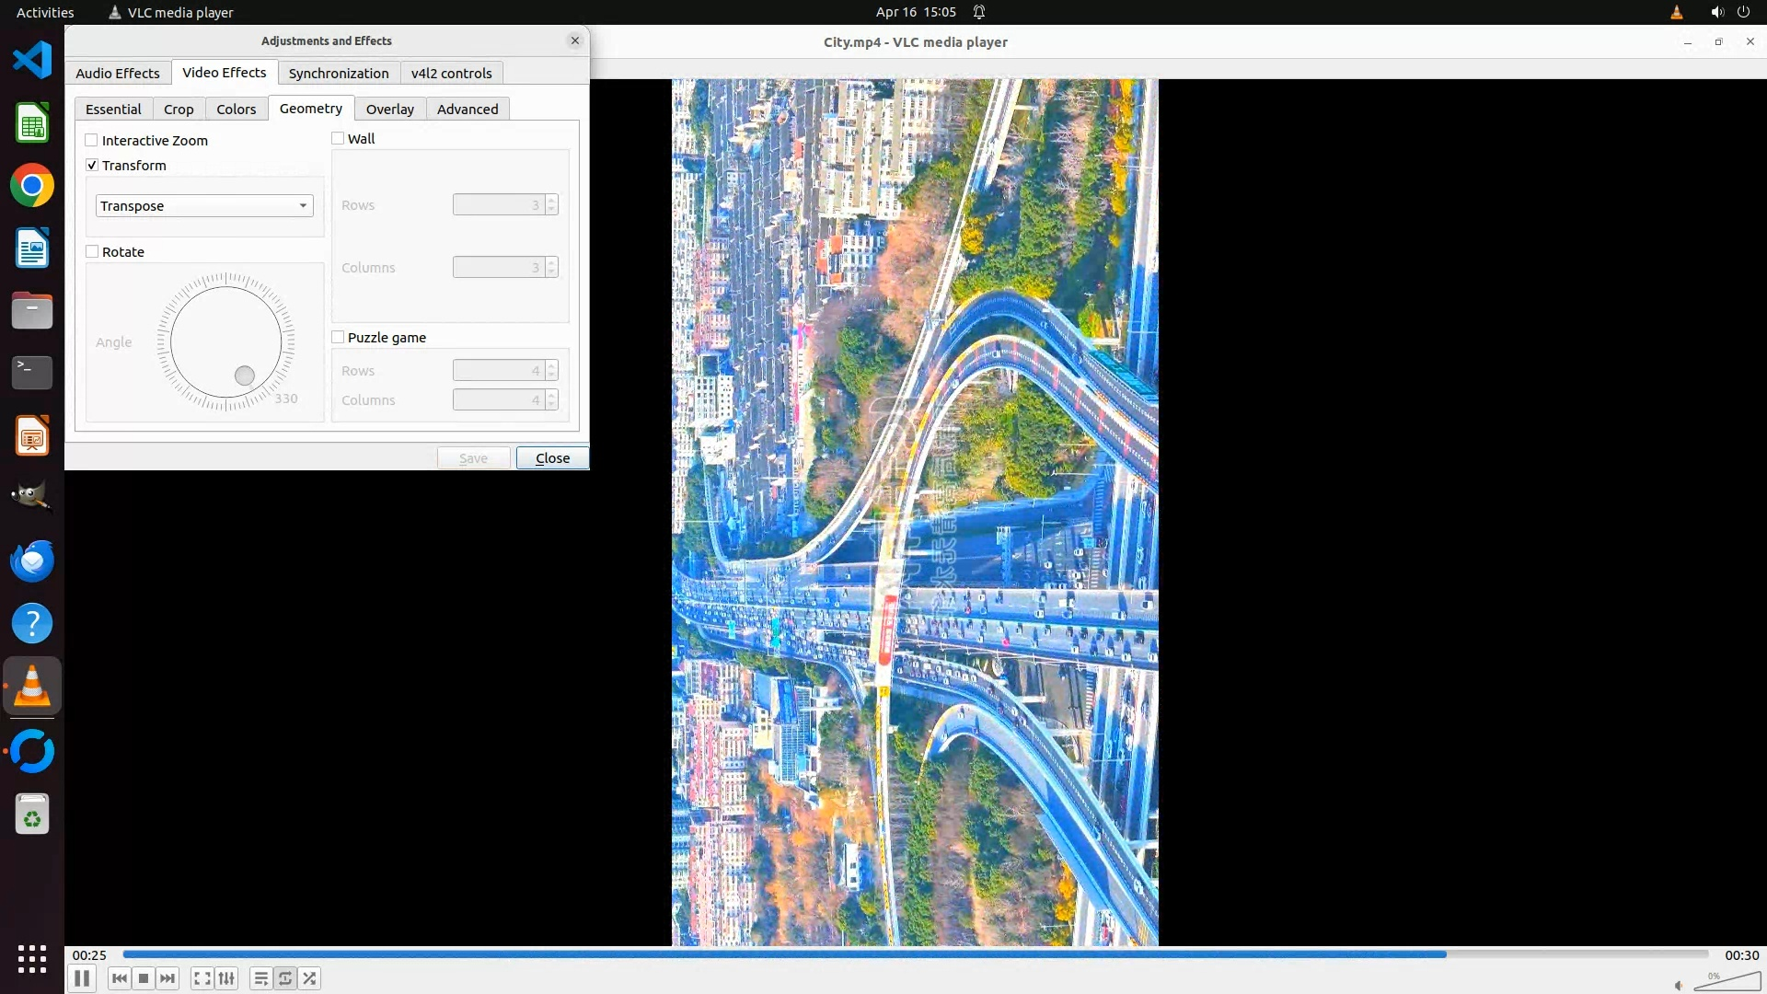
Task: Toggle loop playback mode
Action: pos(285,978)
